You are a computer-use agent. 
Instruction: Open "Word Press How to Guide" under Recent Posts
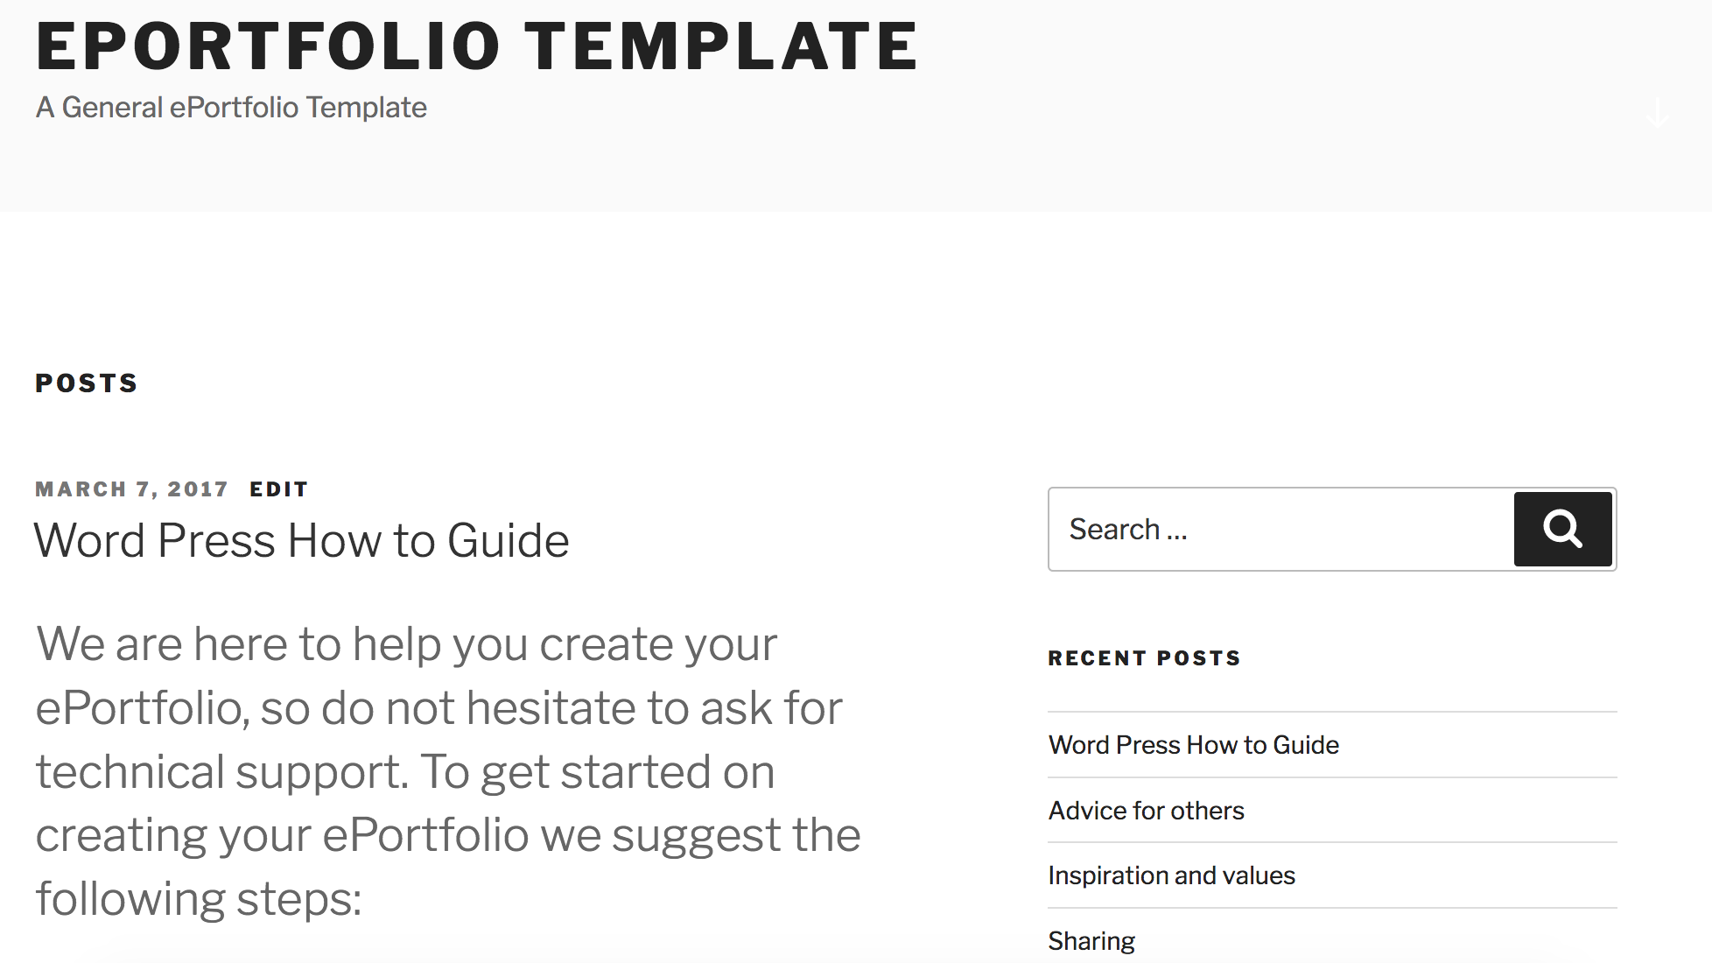pyautogui.click(x=1193, y=745)
